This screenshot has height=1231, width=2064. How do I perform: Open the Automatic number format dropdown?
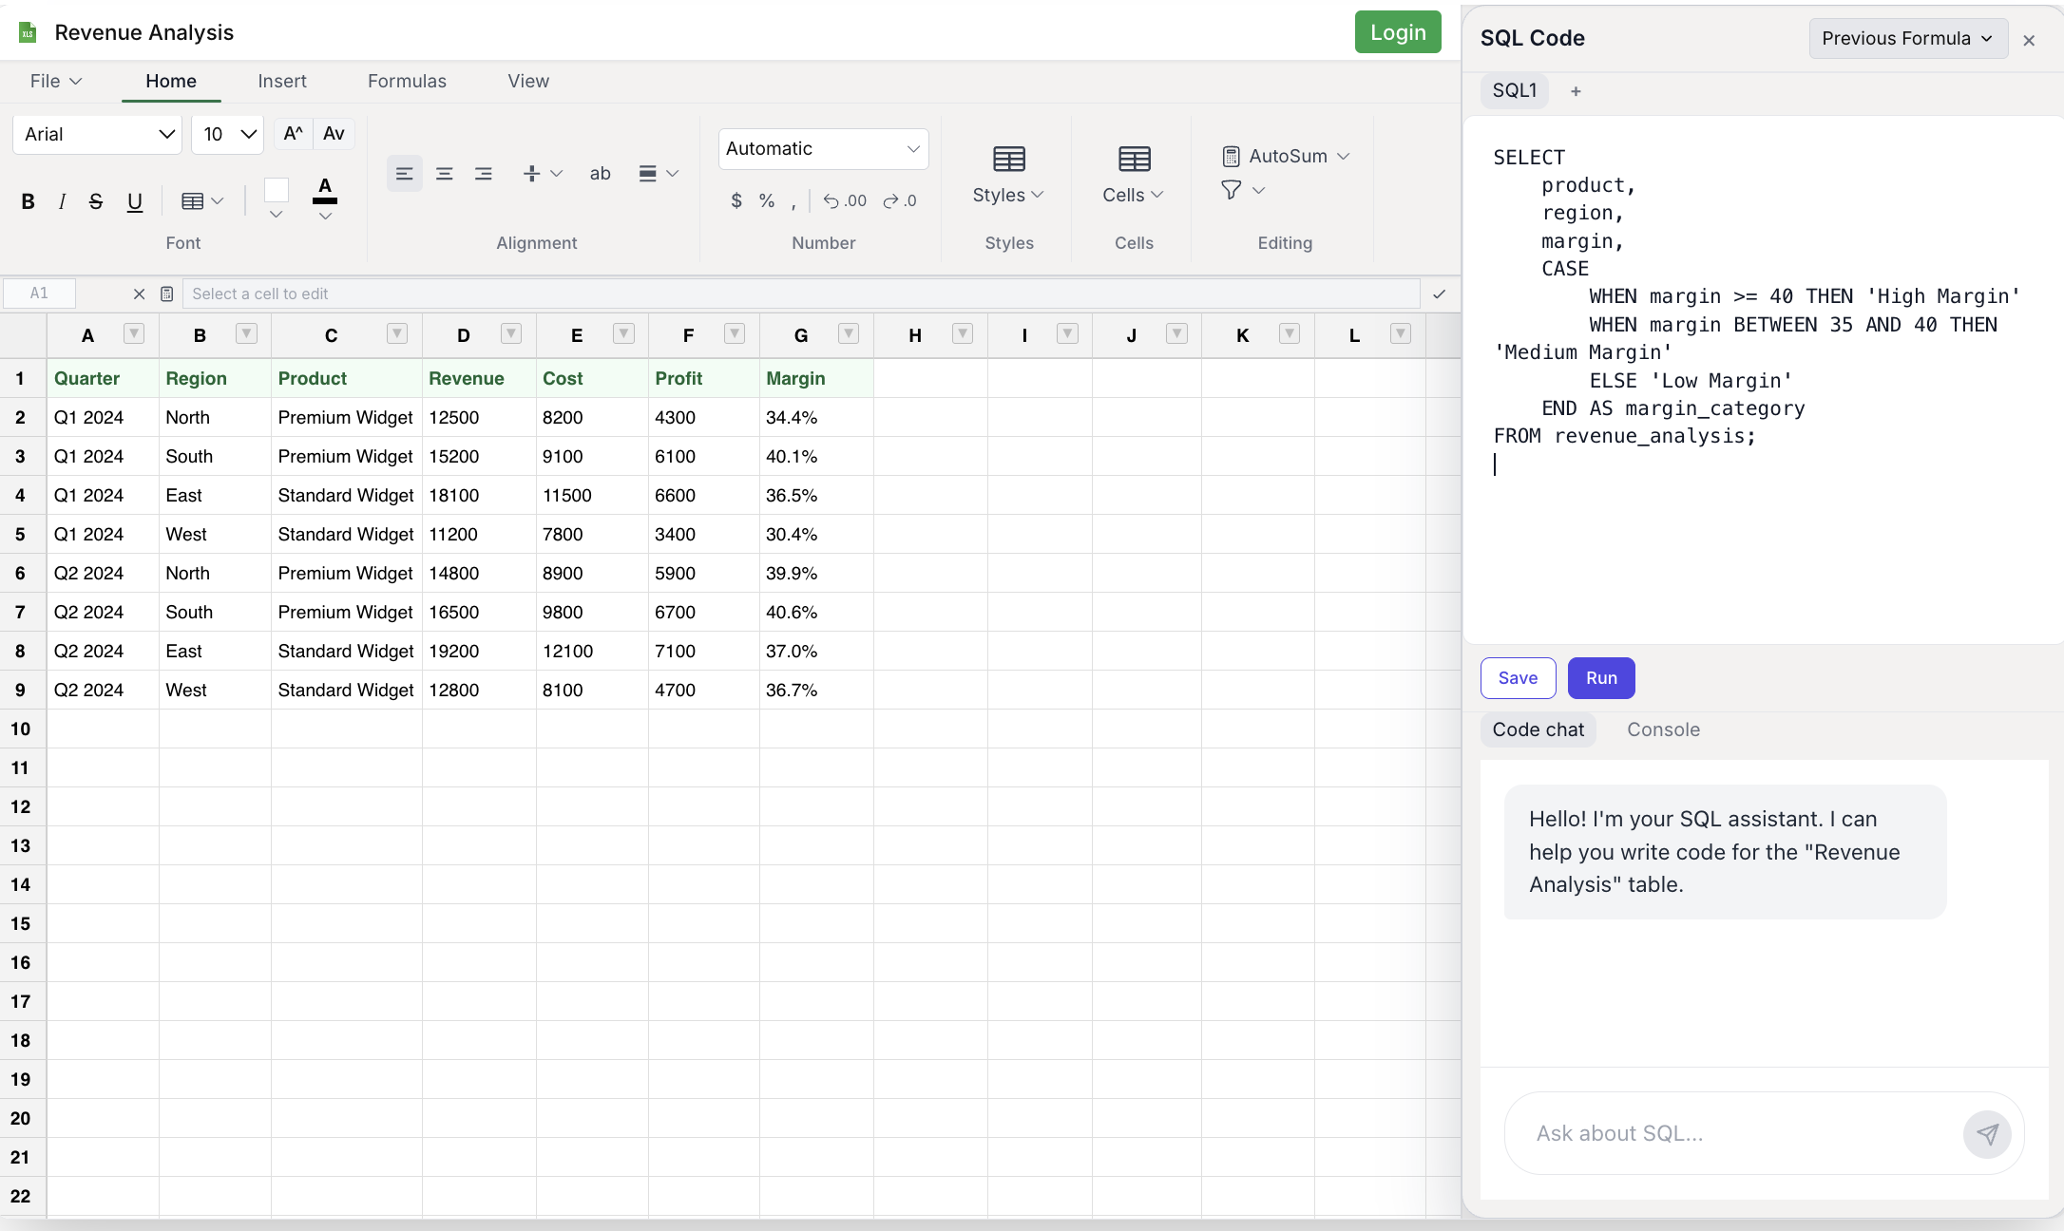[822, 148]
